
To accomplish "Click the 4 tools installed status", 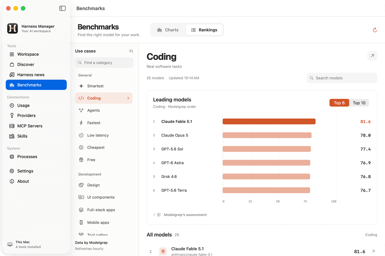I will [28, 247].
